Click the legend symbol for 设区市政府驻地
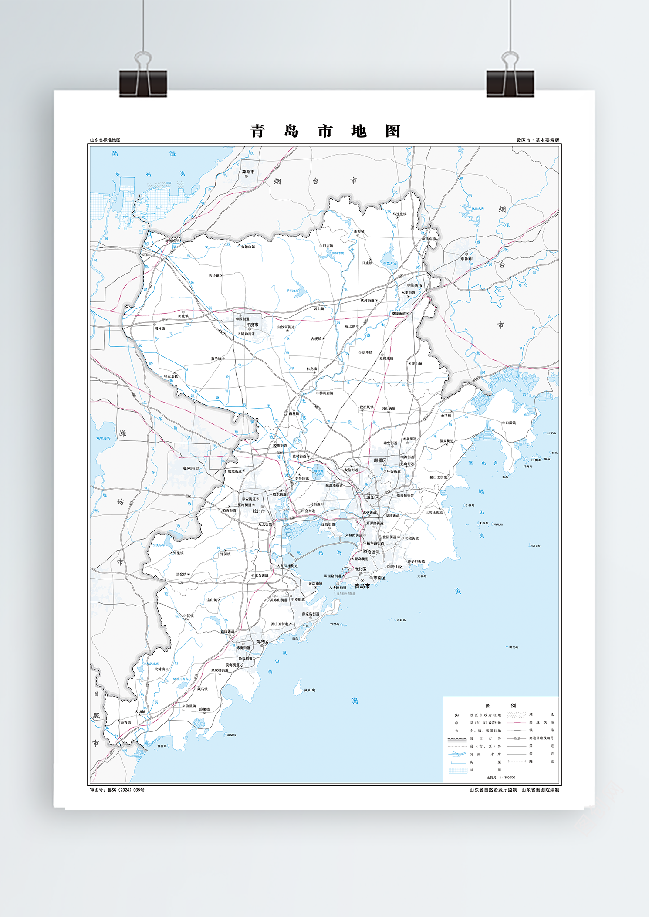 point(456,715)
